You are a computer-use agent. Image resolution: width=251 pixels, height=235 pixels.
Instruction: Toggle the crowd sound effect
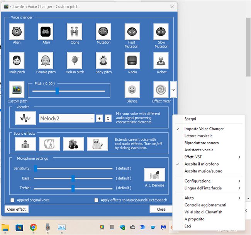[73, 144]
